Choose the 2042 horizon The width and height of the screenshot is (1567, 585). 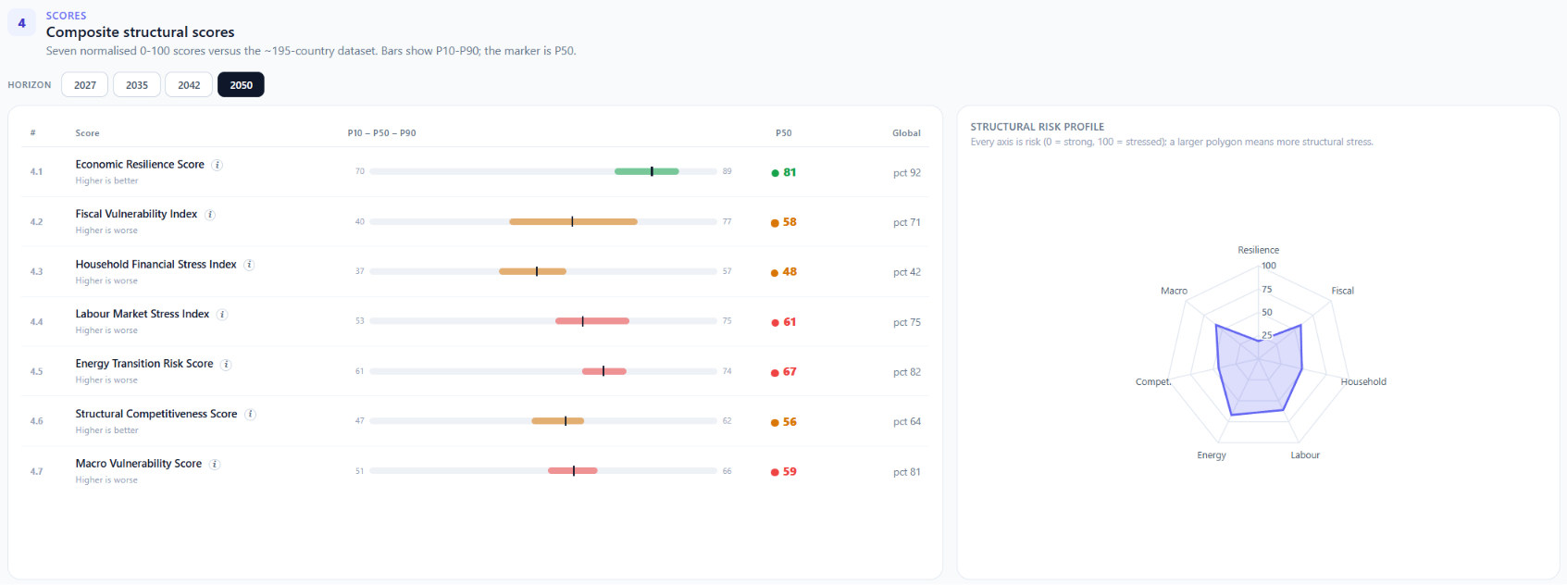click(x=189, y=84)
